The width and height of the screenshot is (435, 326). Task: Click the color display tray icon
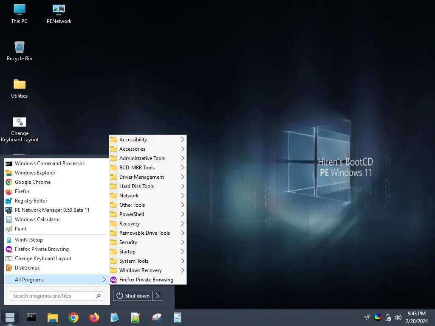[x=378, y=318]
